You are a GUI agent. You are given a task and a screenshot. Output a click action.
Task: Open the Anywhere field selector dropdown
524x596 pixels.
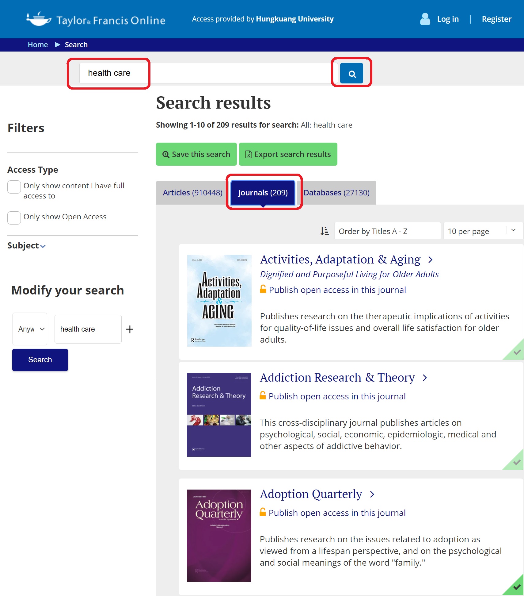coord(30,329)
